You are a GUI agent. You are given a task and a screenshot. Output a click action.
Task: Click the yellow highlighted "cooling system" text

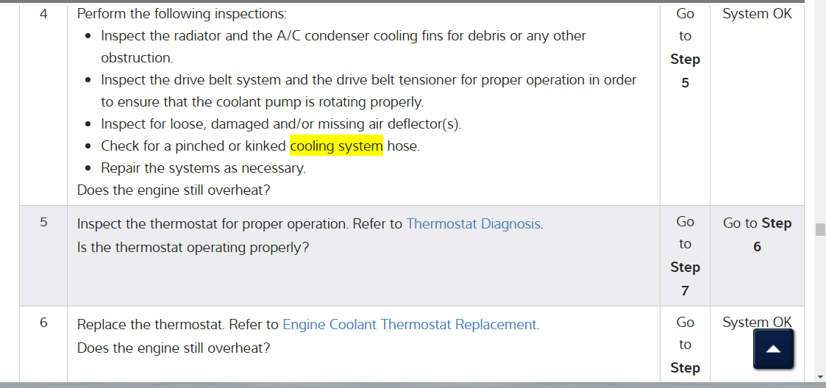(x=336, y=146)
